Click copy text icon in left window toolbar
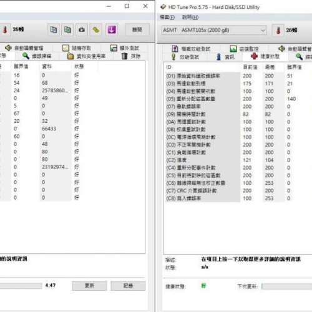 click(x=54, y=30)
